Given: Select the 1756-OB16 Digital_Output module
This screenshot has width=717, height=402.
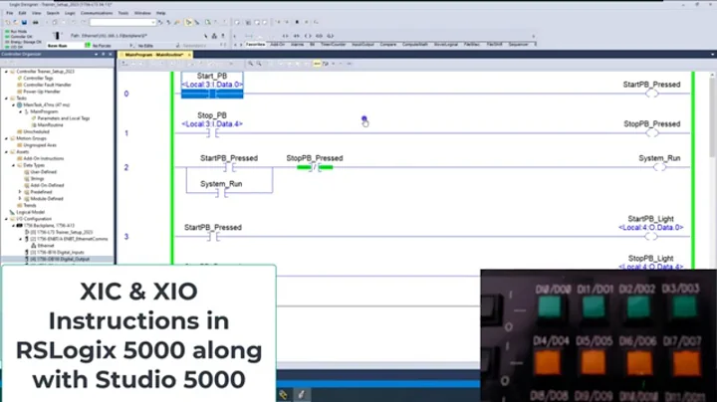Looking at the screenshot, I should pos(60,259).
